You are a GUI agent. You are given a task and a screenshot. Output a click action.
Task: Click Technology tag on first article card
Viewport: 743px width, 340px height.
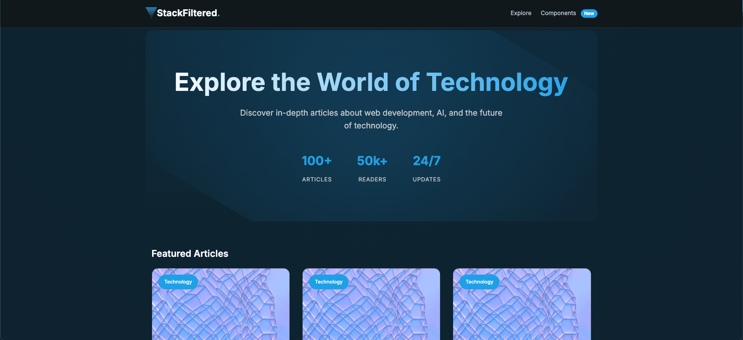click(178, 282)
